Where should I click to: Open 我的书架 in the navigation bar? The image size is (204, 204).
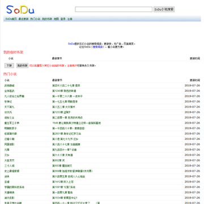pos(47,19)
